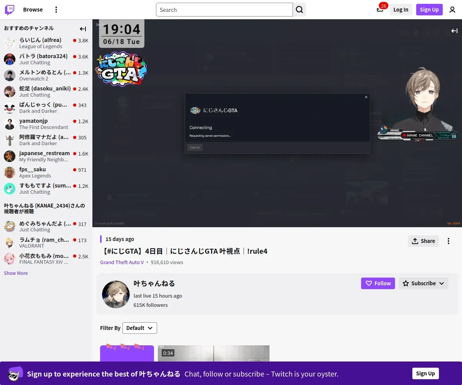This screenshot has width=462, height=385.
Task: Select らいじん (alfrea) channel name
Action: click(40, 40)
